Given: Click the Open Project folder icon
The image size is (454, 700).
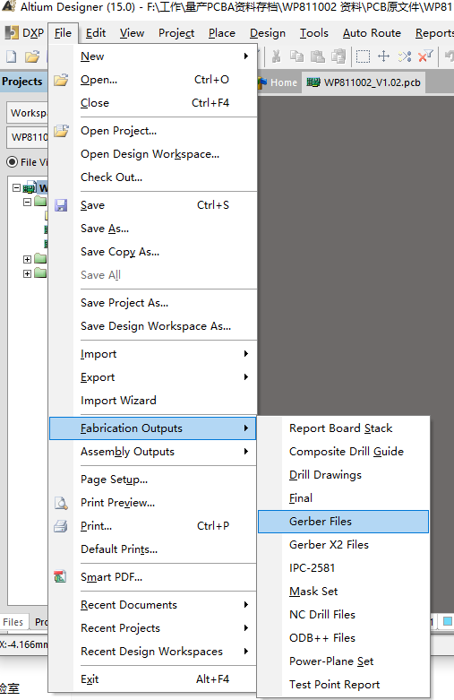Looking at the screenshot, I should tap(61, 131).
